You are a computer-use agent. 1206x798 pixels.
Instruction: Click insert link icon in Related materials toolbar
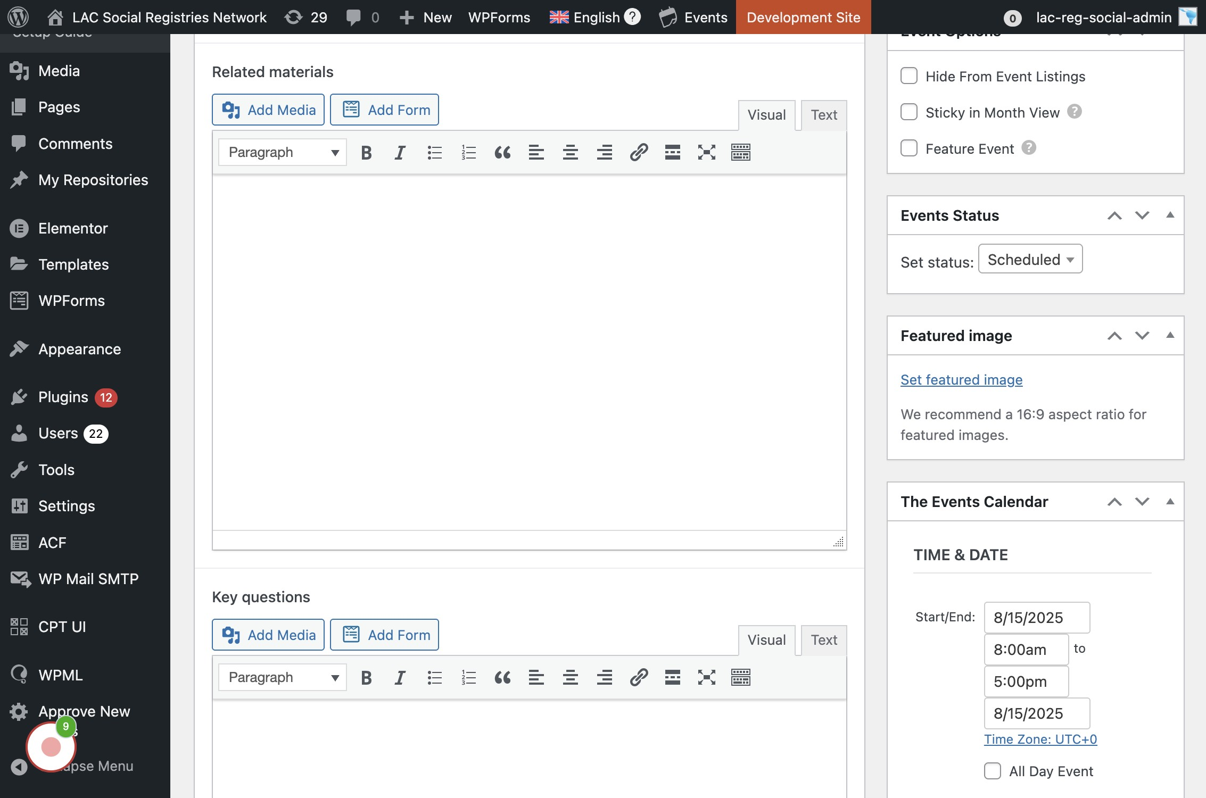(639, 153)
